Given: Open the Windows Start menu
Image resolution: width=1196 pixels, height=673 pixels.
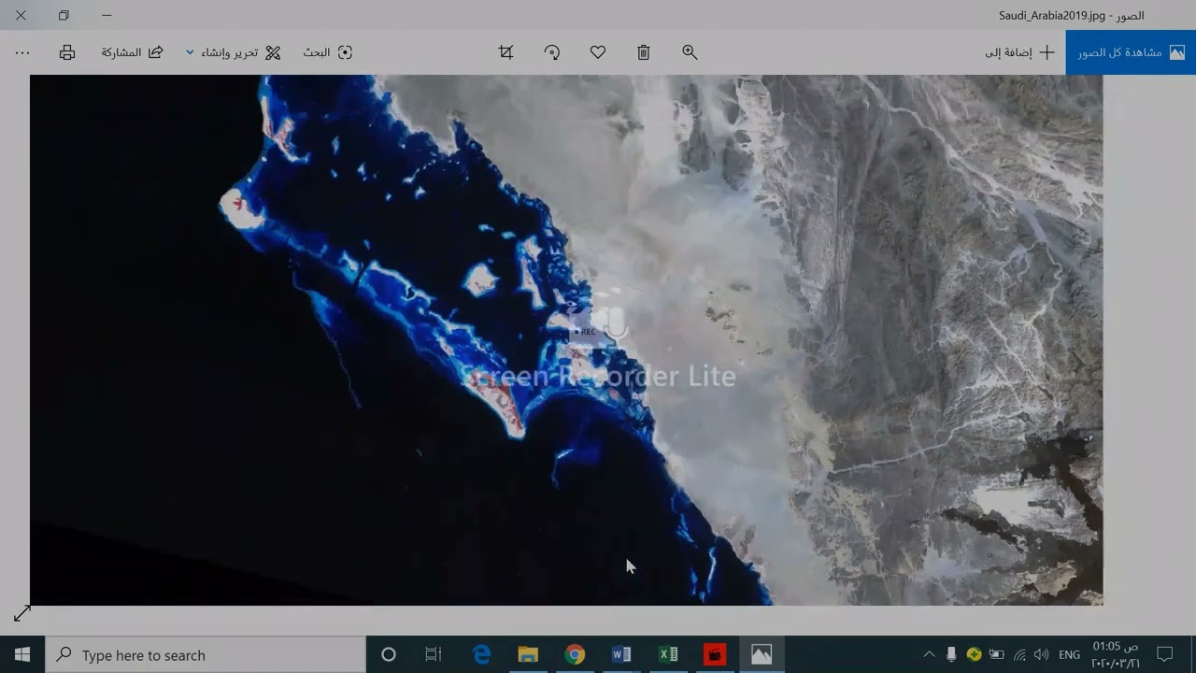Looking at the screenshot, I should click(22, 654).
